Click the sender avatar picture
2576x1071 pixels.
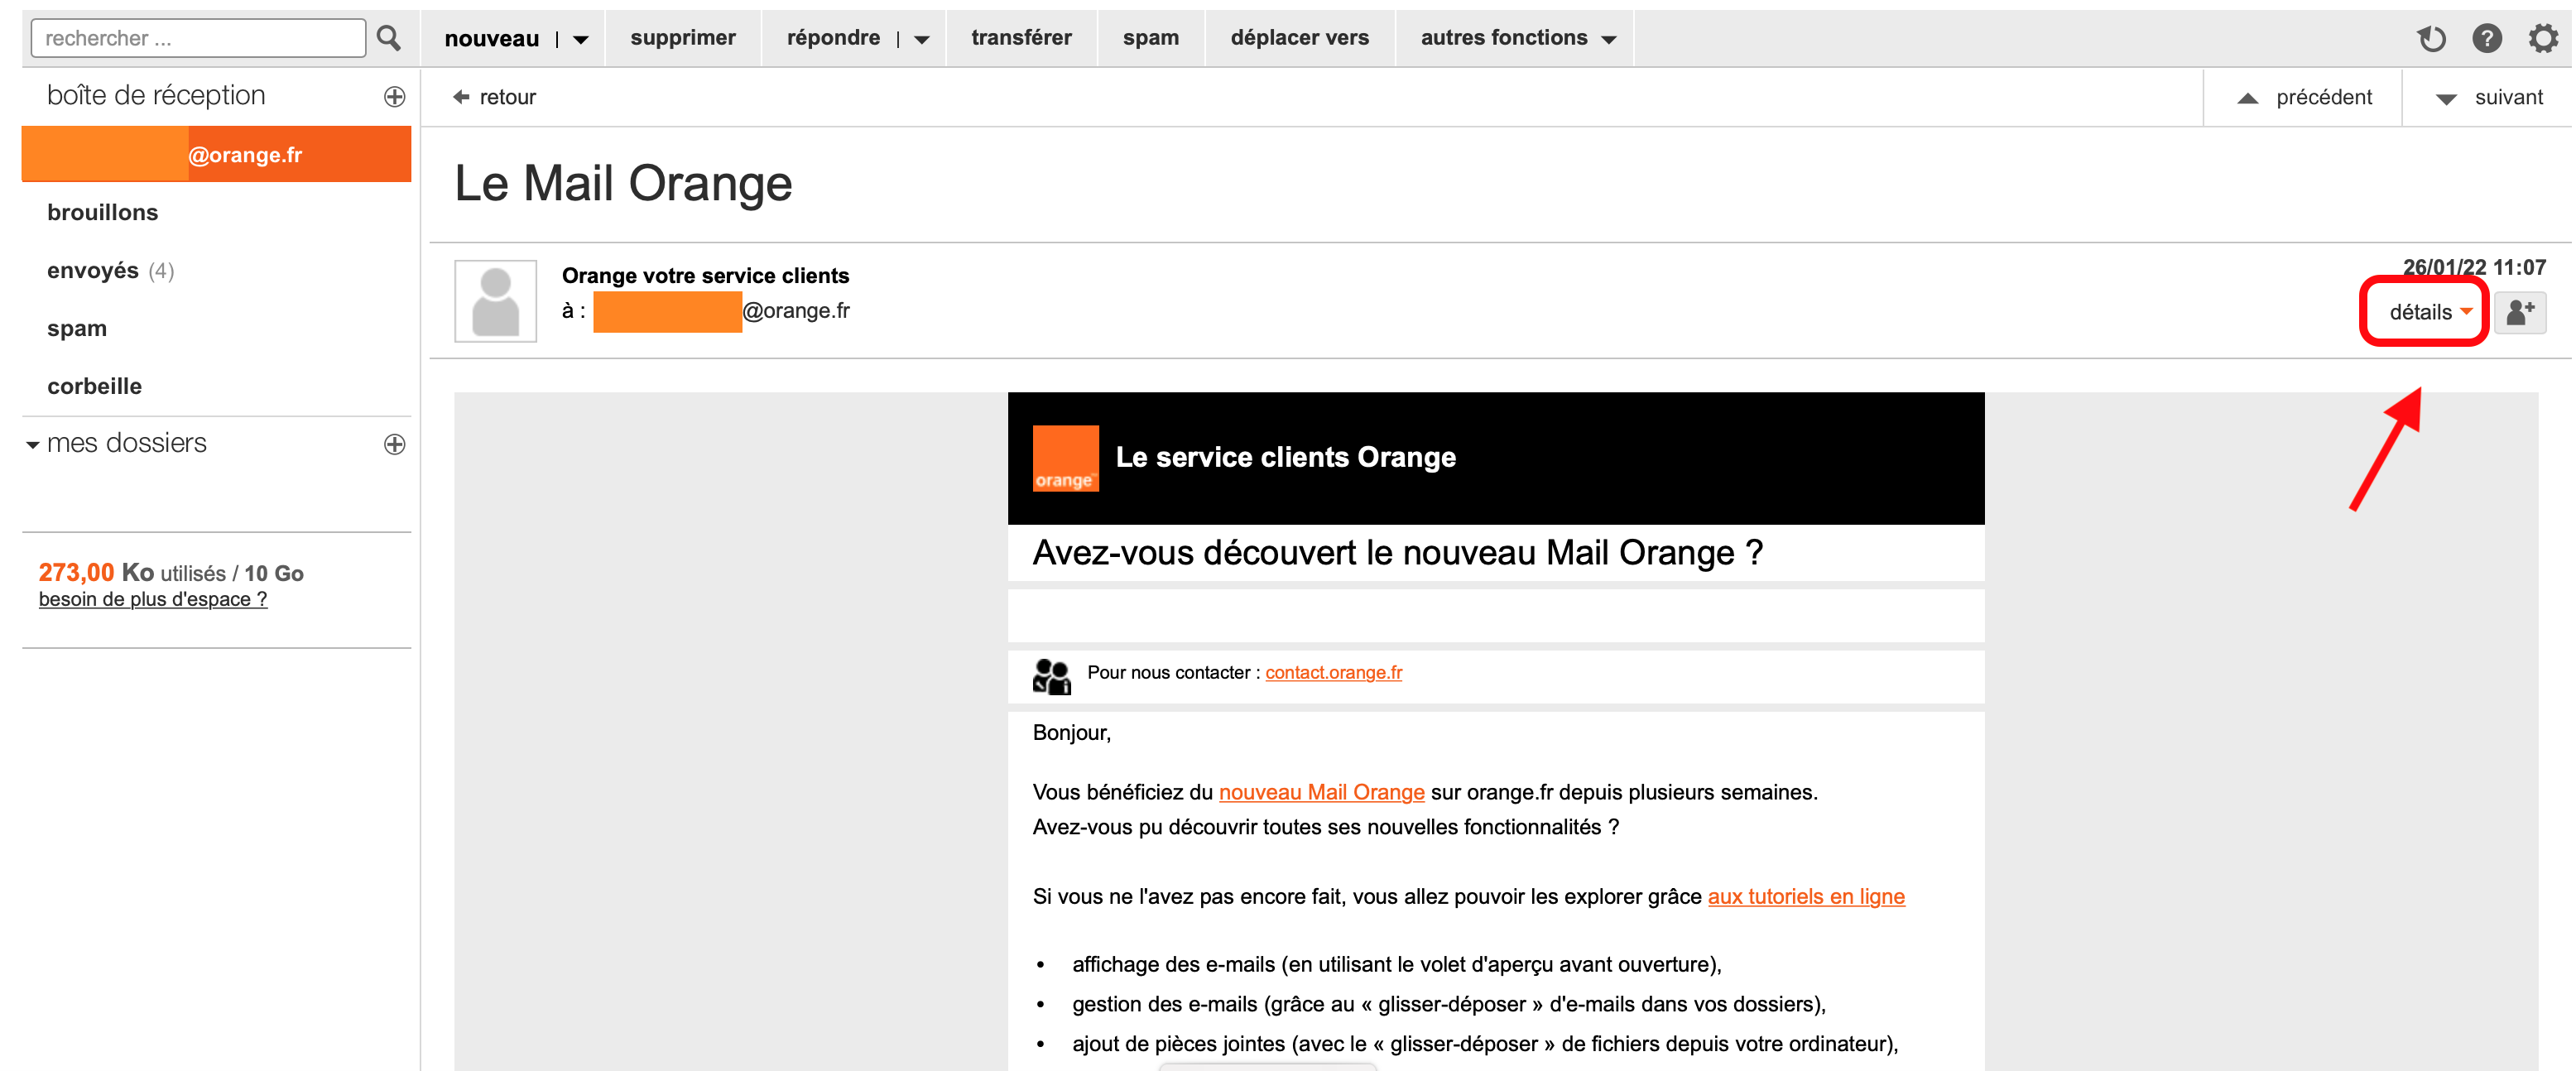(x=495, y=301)
